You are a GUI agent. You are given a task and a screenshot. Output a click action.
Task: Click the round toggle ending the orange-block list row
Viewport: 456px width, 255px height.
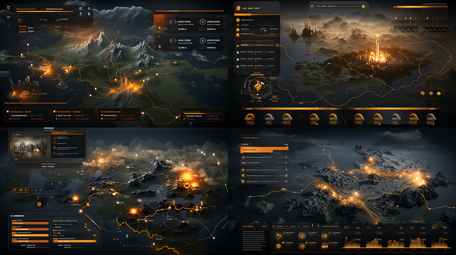click(285, 175)
